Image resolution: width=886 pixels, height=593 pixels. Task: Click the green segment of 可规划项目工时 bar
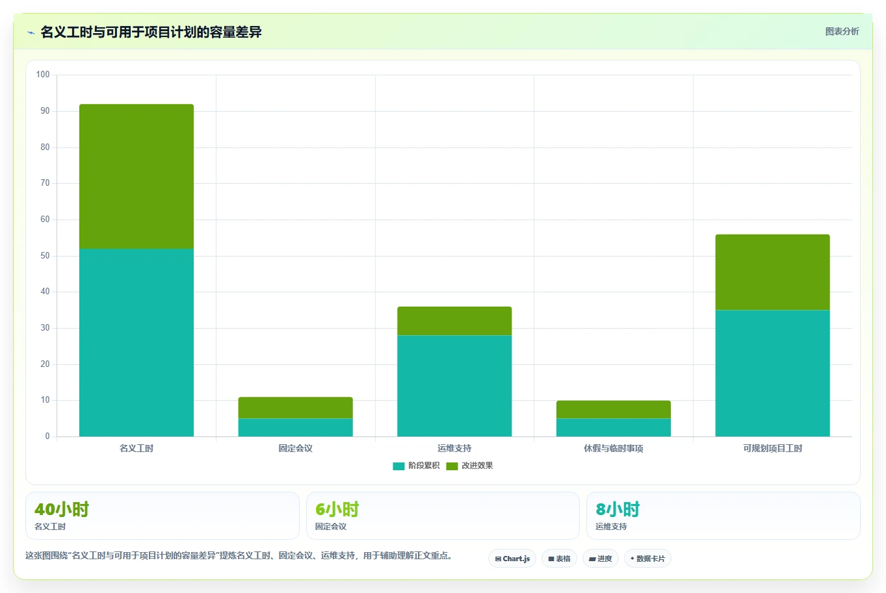click(x=773, y=272)
